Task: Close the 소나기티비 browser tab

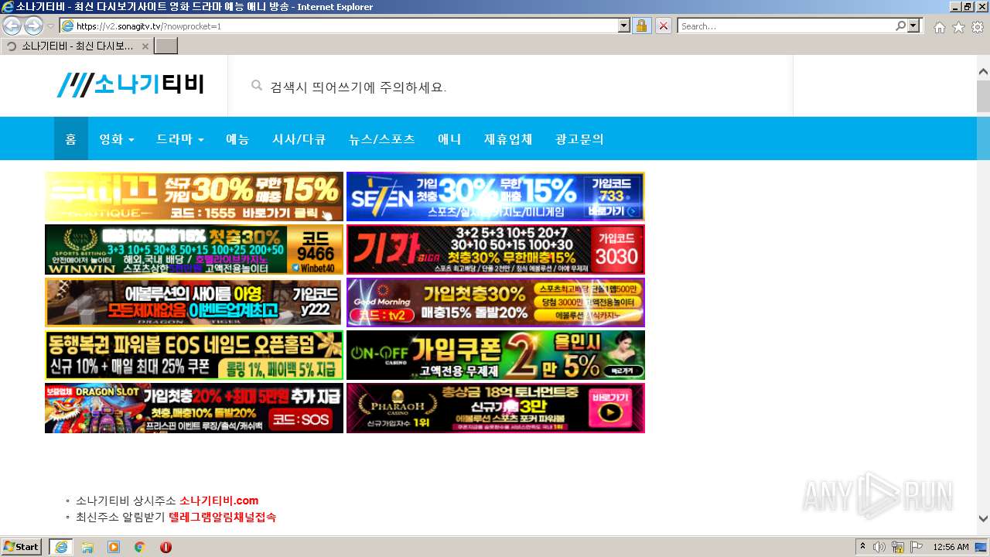Action: pos(145,46)
